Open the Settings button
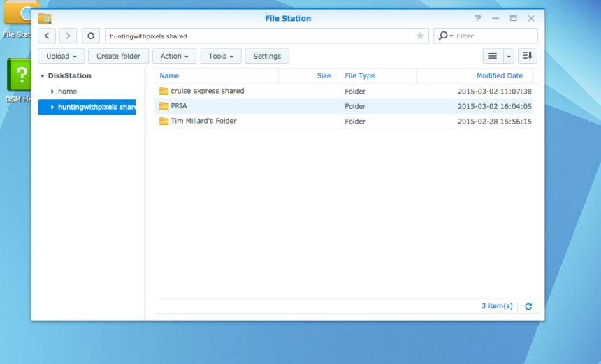This screenshot has height=364, width=601. click(267, 56)
